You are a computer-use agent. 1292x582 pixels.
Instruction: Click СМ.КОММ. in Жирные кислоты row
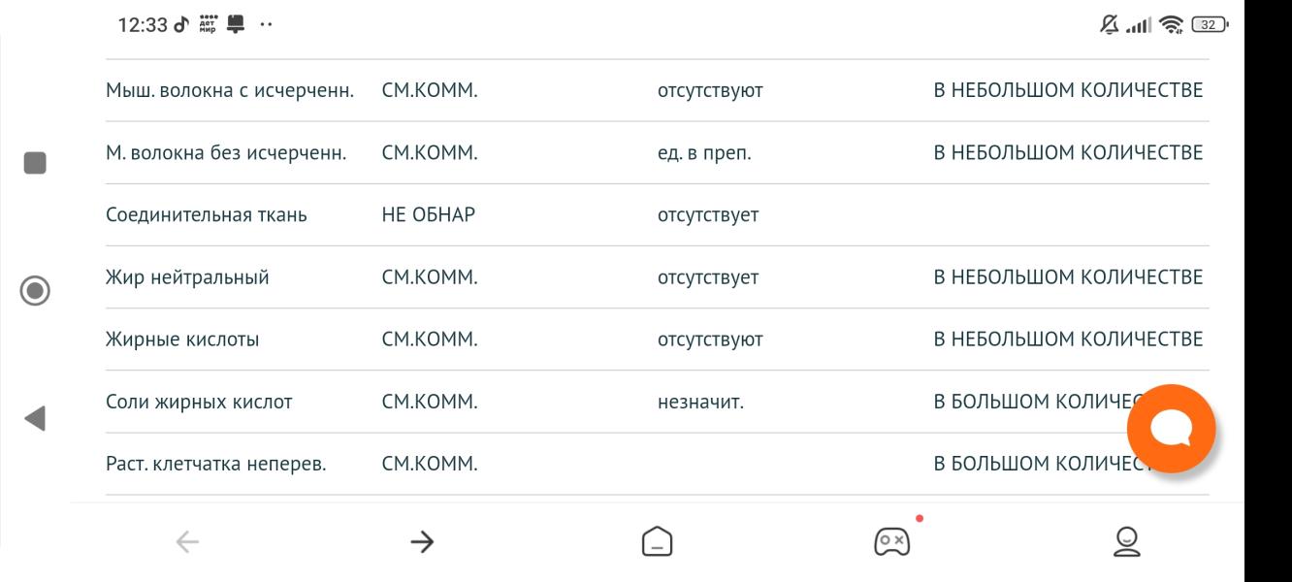coord(430,339)
